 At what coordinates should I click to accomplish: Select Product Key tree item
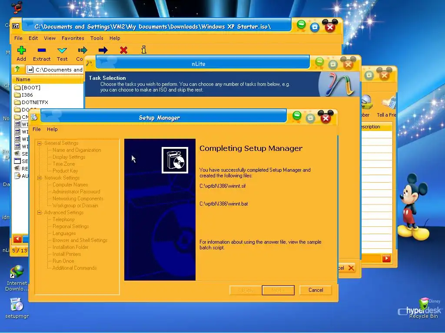pos(65,171)
